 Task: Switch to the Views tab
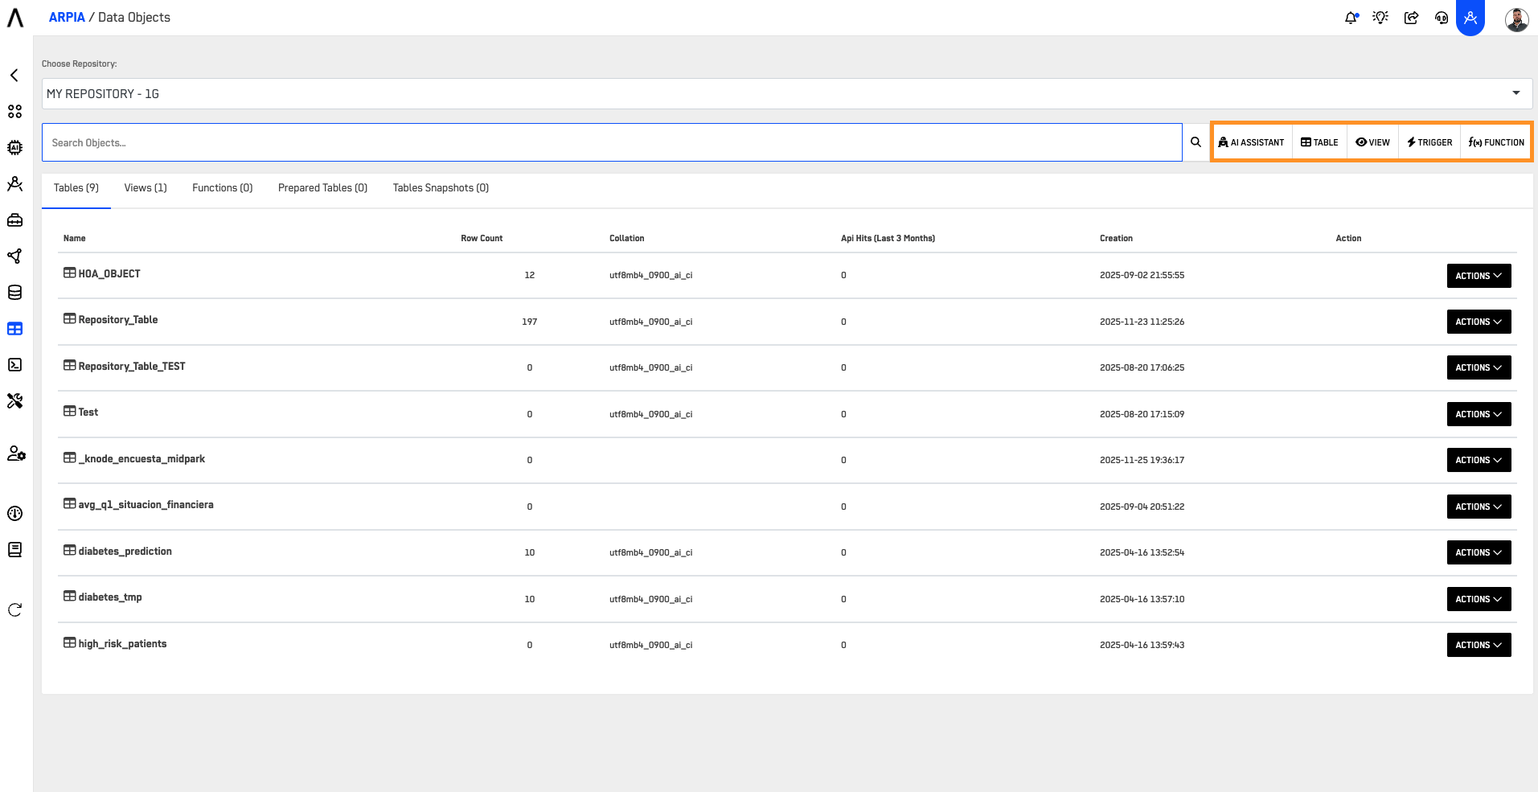(145, 187)
